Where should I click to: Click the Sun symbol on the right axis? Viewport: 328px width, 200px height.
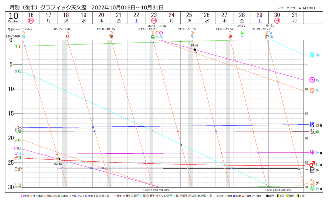[312, 80]
